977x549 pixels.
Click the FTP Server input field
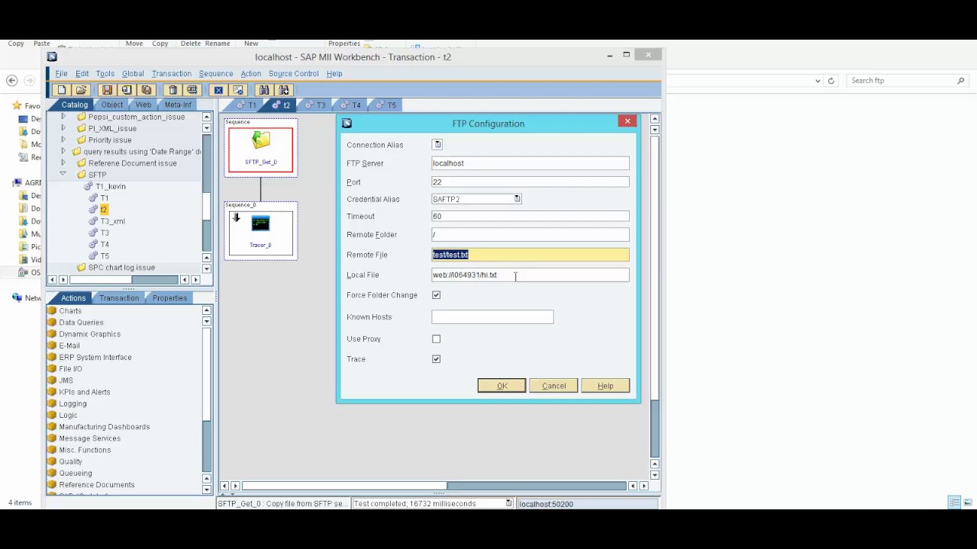[530, 163]
